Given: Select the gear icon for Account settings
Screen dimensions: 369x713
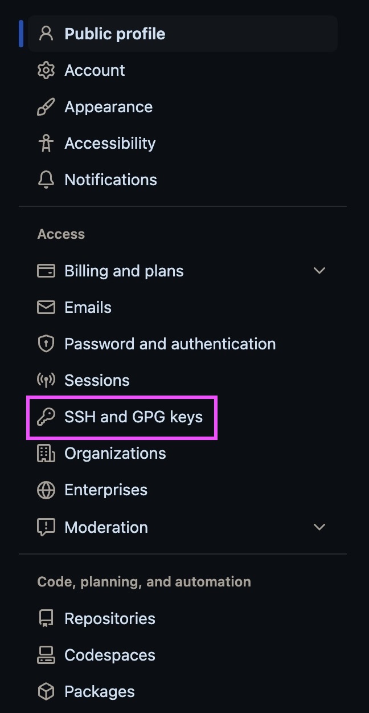Looking at the screenshot, I should click(45, 70).
